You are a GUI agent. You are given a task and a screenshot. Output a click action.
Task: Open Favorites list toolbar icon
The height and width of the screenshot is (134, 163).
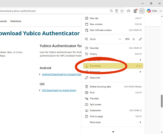coord(129,11)
